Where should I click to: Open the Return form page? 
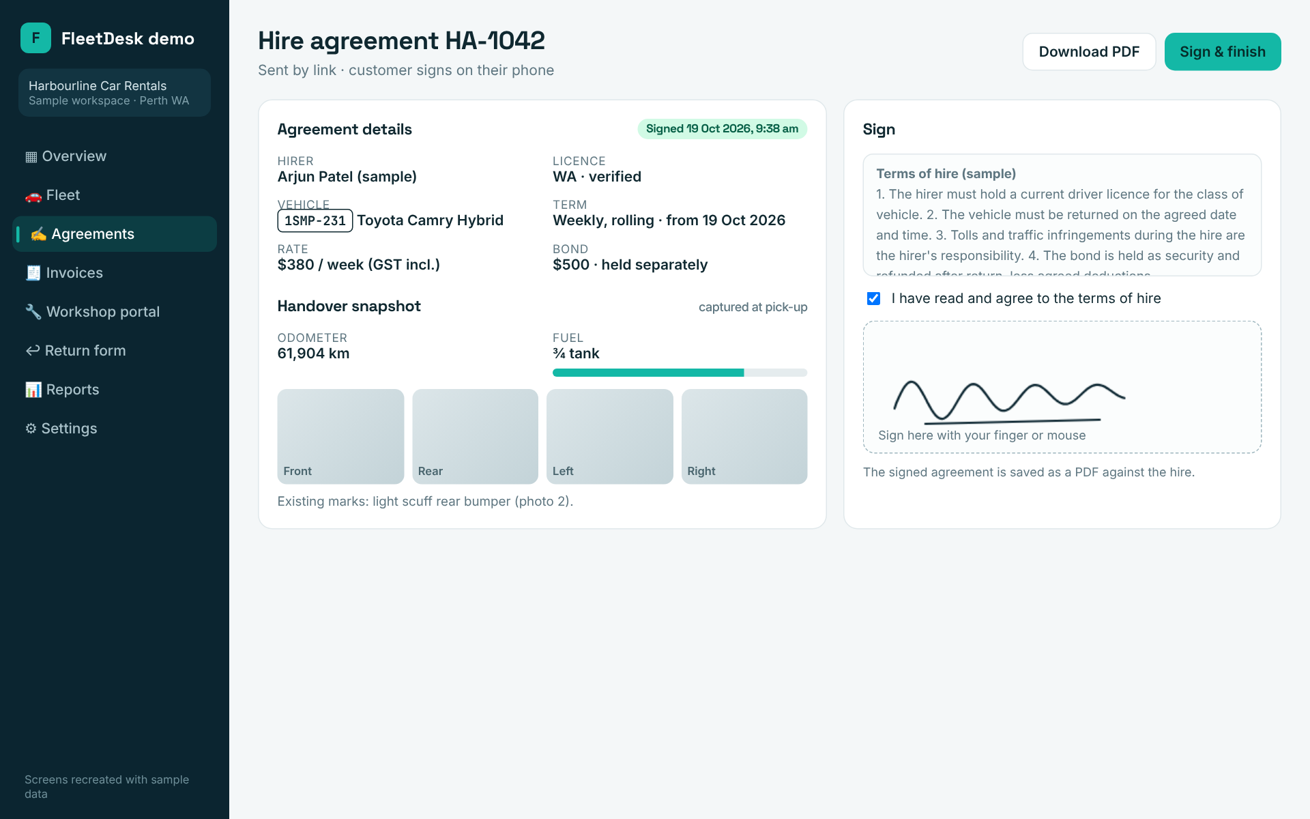[115, 351]
